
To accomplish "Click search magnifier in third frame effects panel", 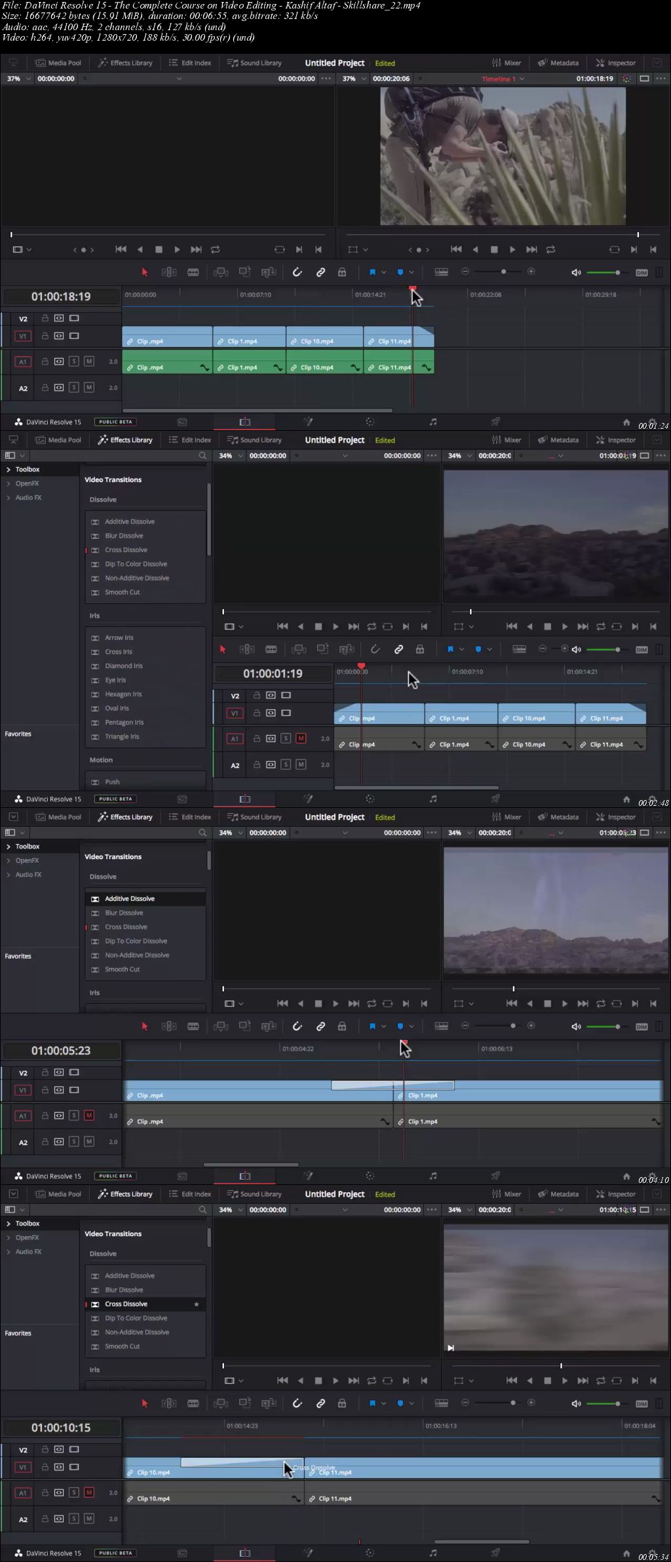I will tap(202, 832).
